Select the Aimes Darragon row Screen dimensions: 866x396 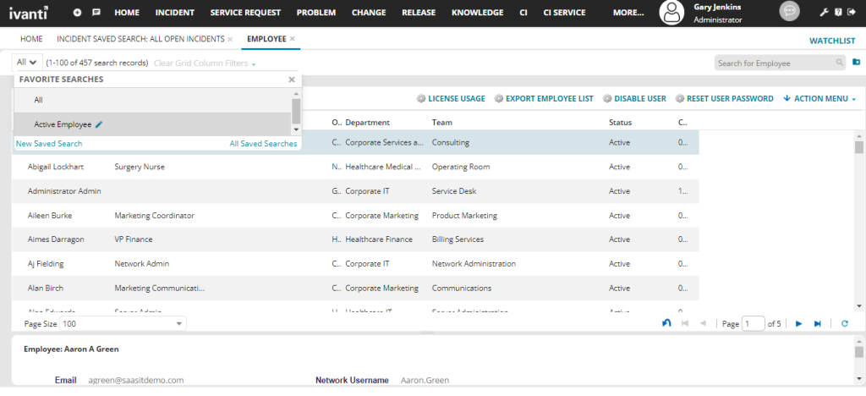(x=356, y=239)
